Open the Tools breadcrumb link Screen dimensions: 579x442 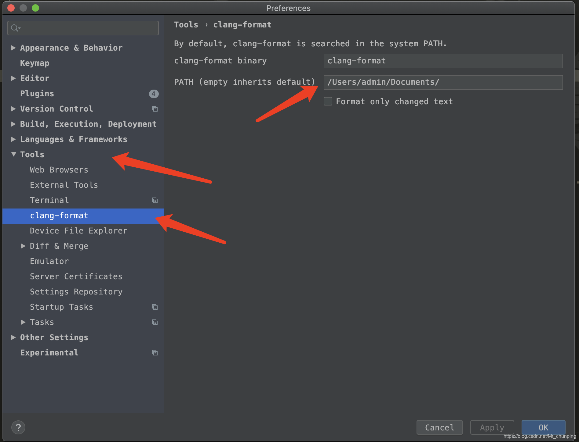tap(186, 25)
